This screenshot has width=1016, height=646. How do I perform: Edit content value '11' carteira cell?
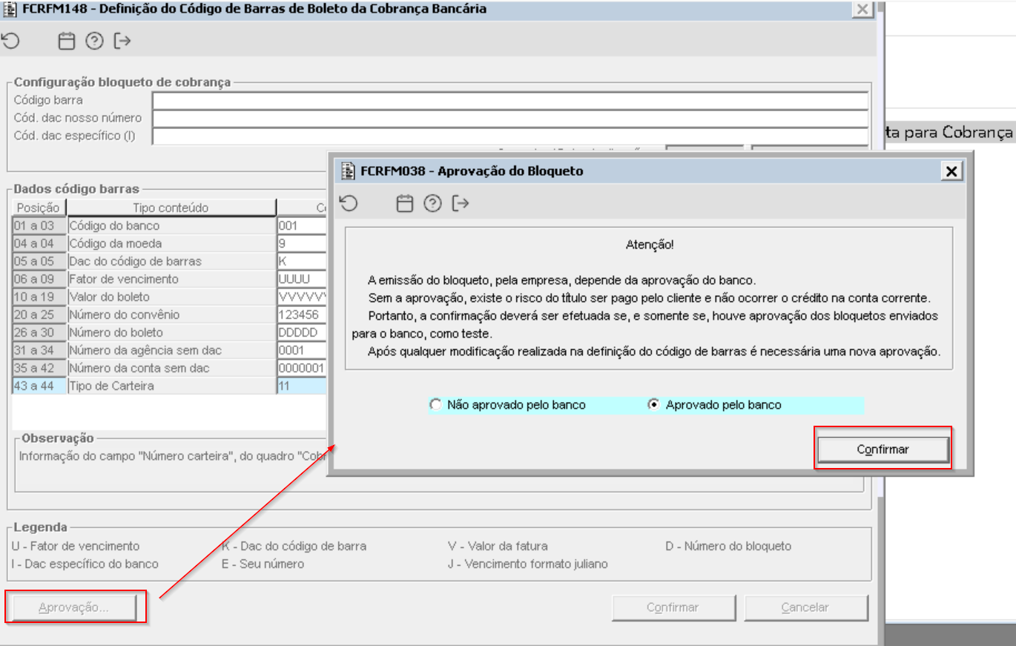302,386
